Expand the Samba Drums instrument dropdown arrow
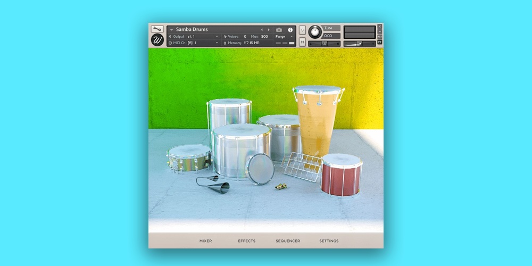Image resolution: width=532 pixels, height=266 pixels. [x=171, y=30]
